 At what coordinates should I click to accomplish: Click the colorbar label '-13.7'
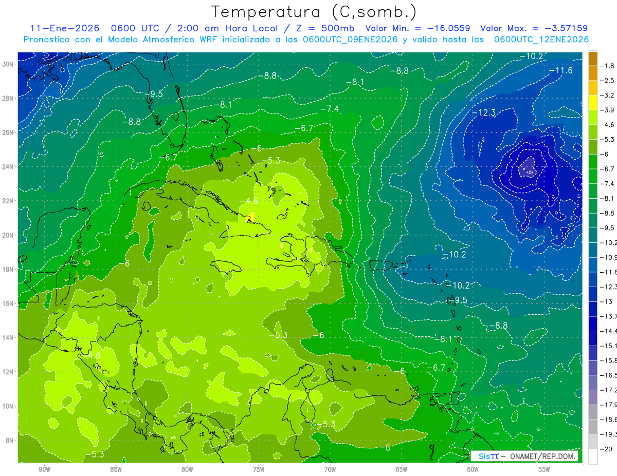(608, 316)
